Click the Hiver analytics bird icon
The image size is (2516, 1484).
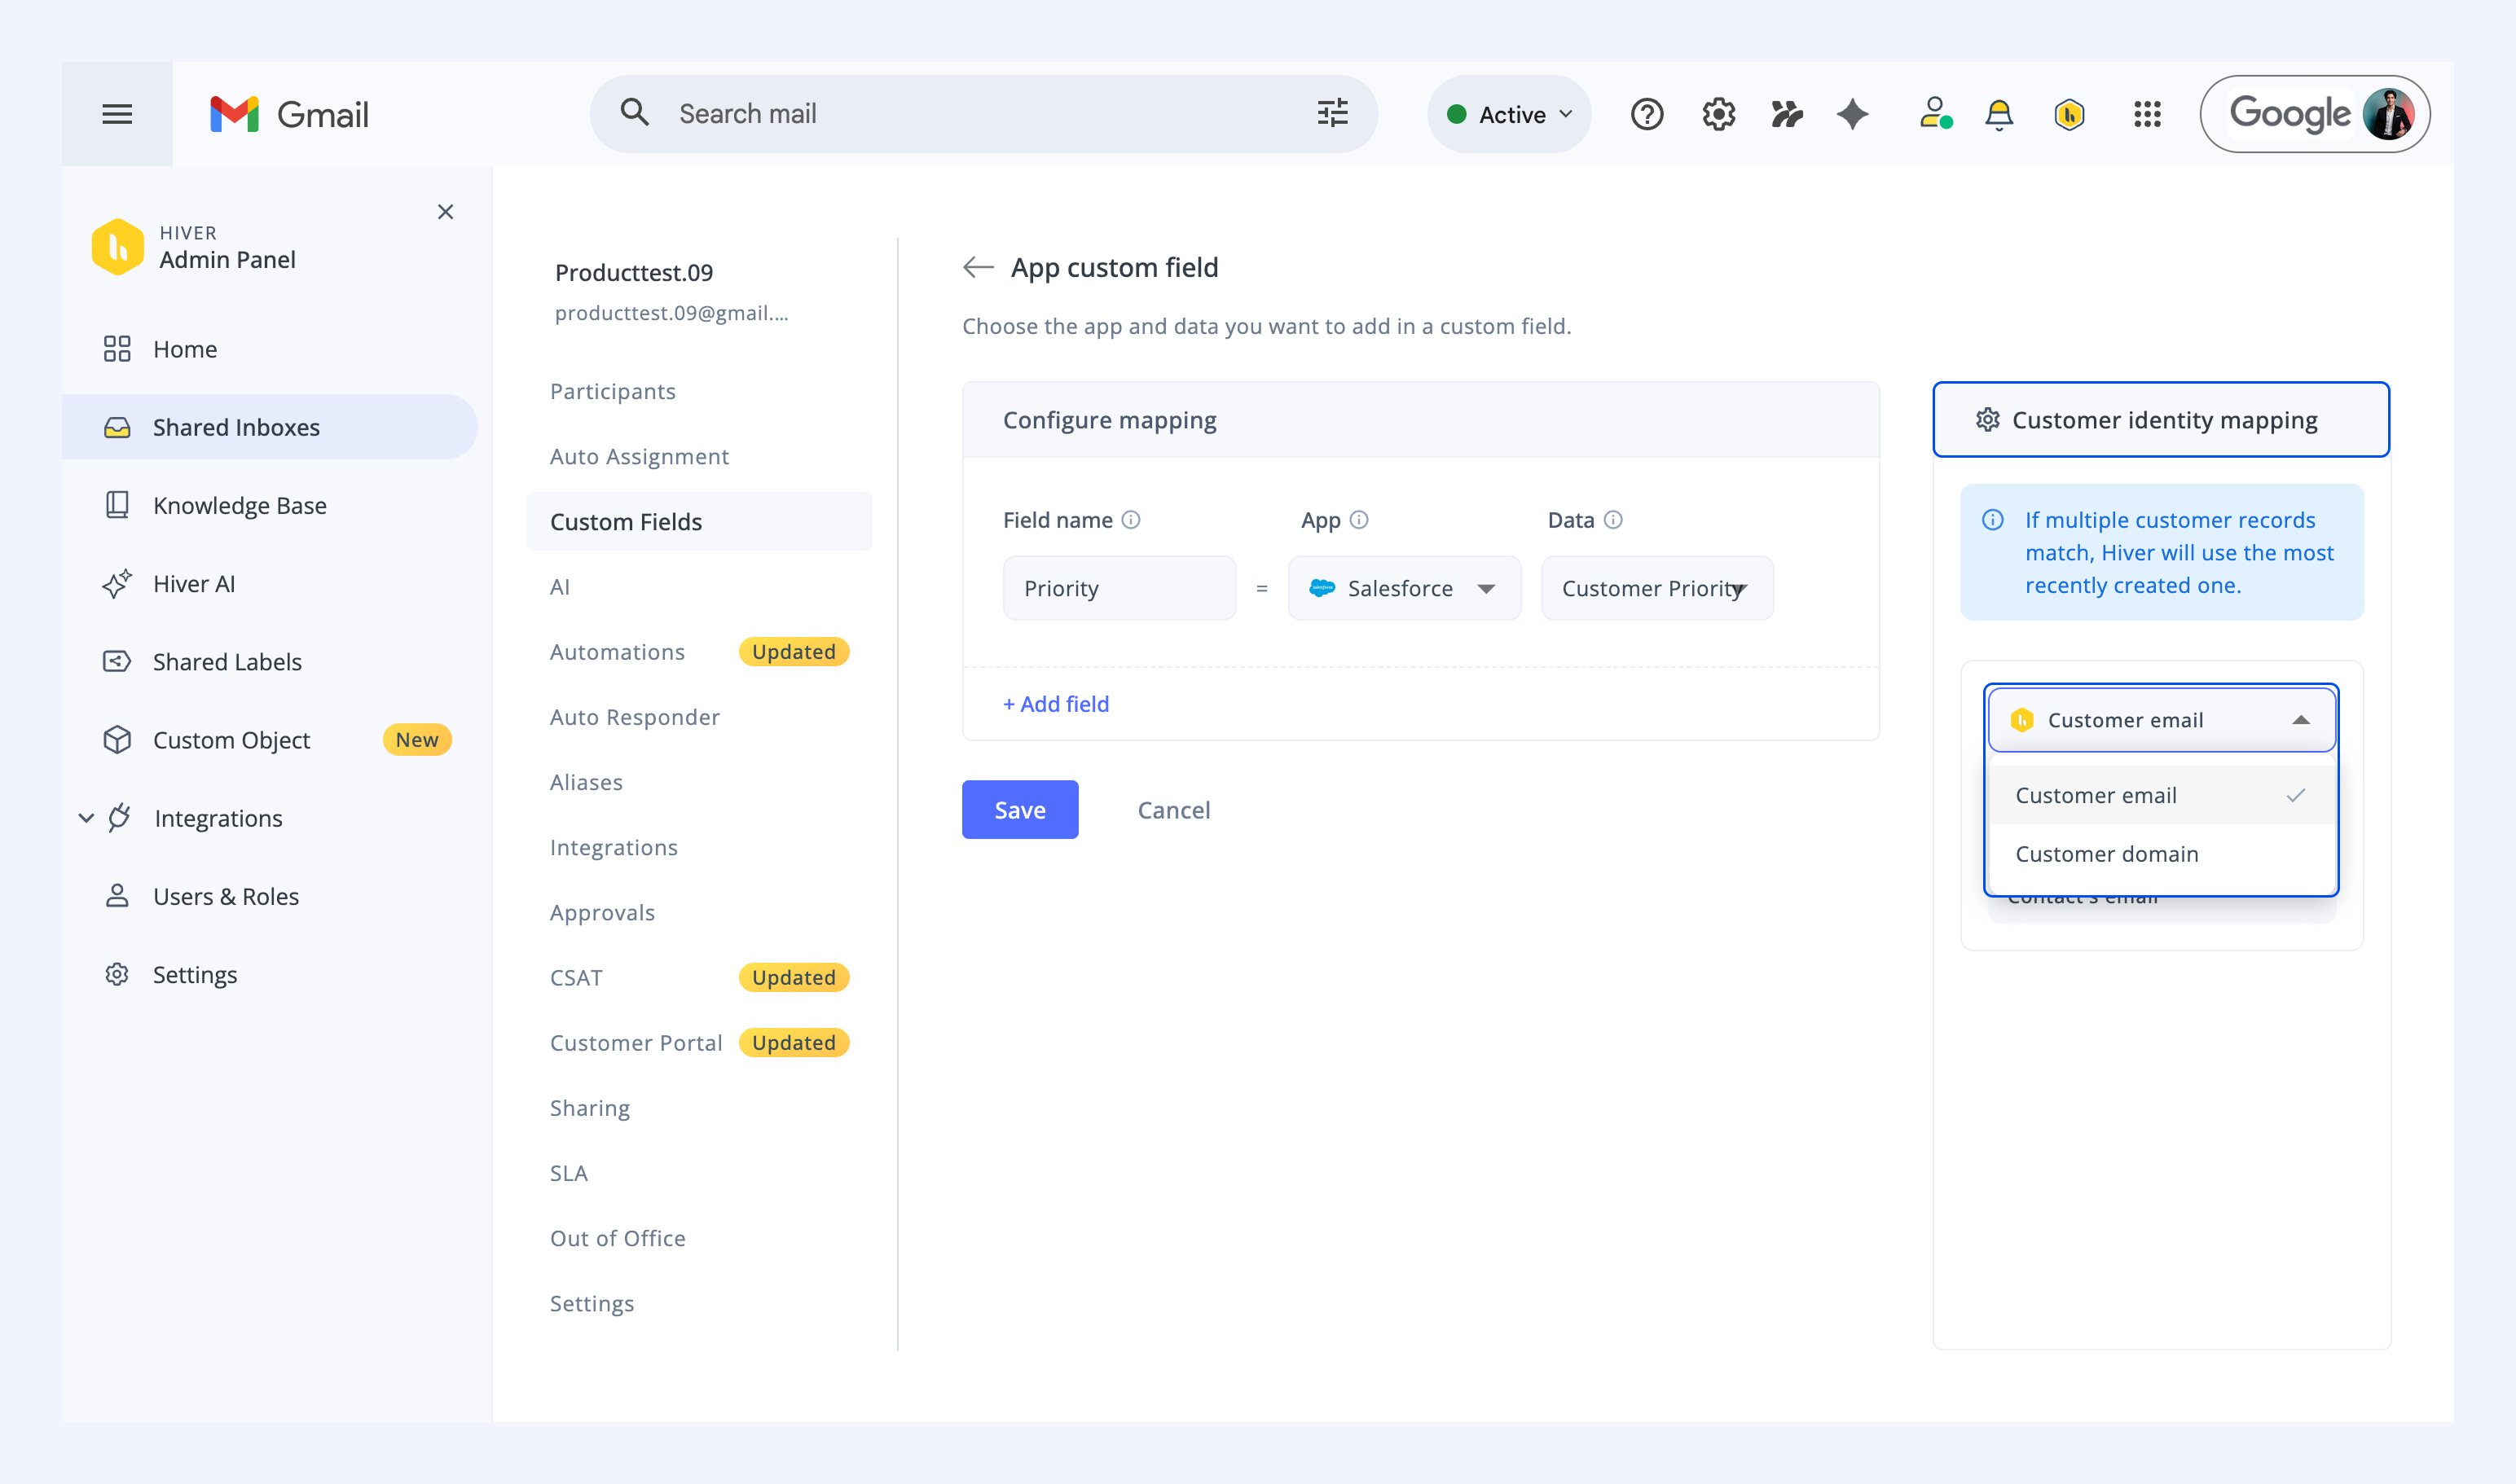click(x=1787, y=114)
